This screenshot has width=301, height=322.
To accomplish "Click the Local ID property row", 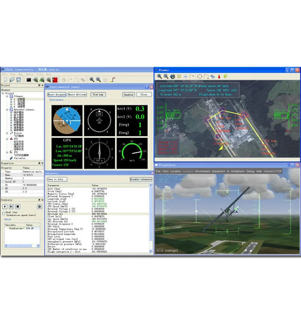I will 22,182.
